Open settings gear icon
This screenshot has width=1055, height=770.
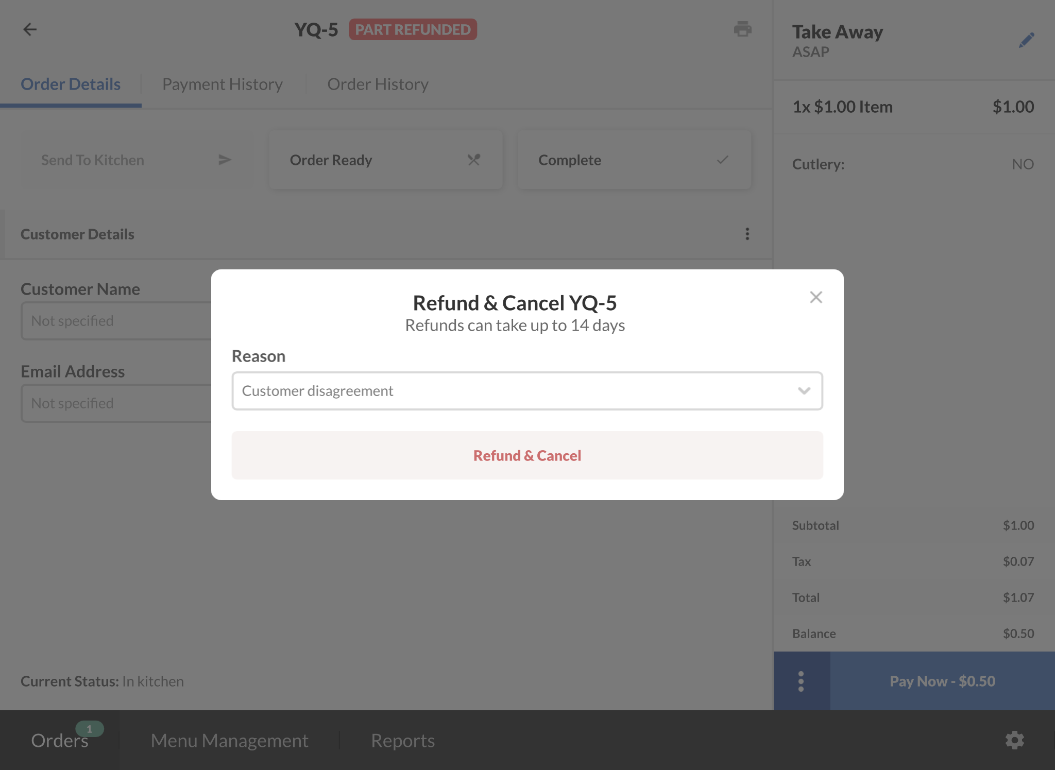point(1014,740)
